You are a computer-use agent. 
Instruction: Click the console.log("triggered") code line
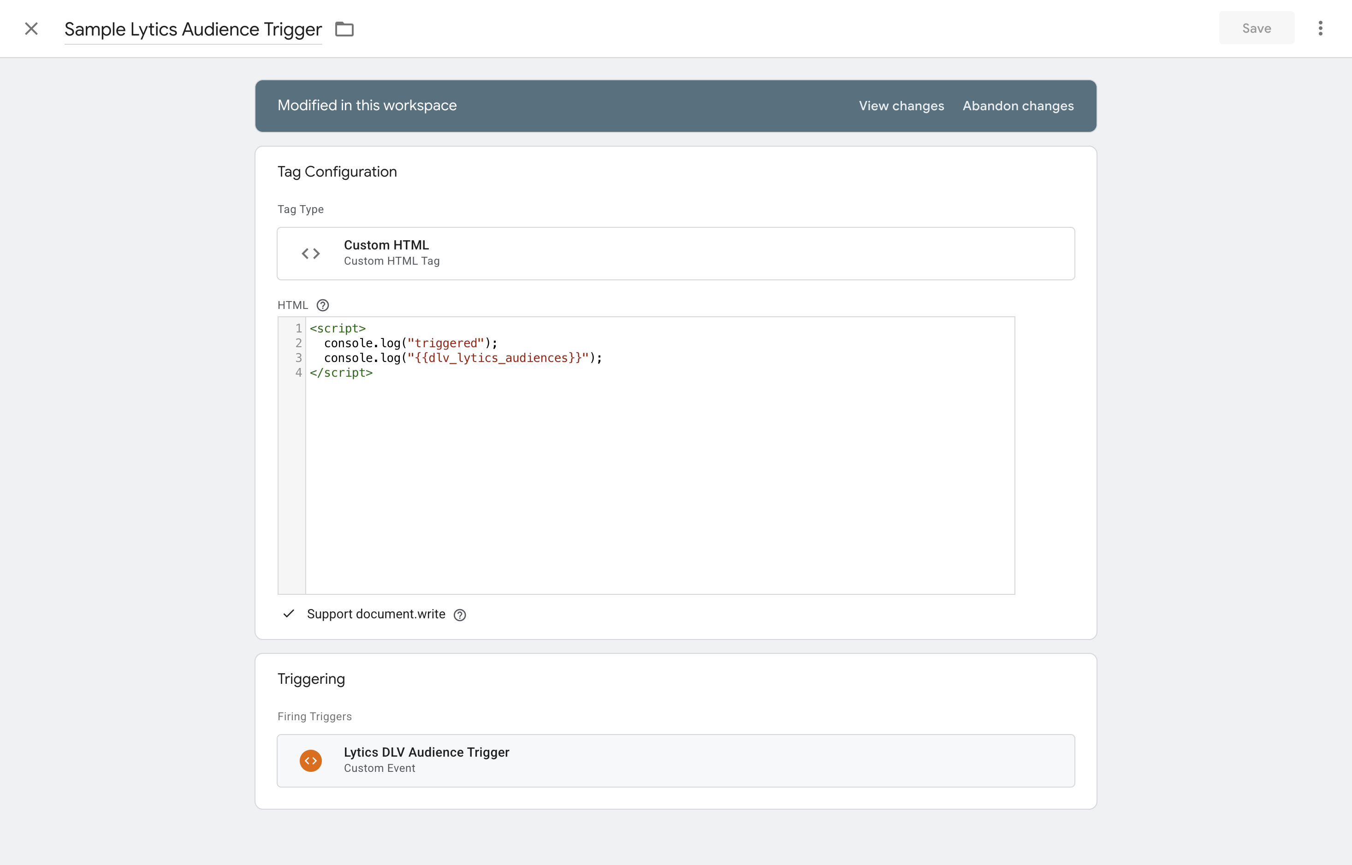pos(410,343)
